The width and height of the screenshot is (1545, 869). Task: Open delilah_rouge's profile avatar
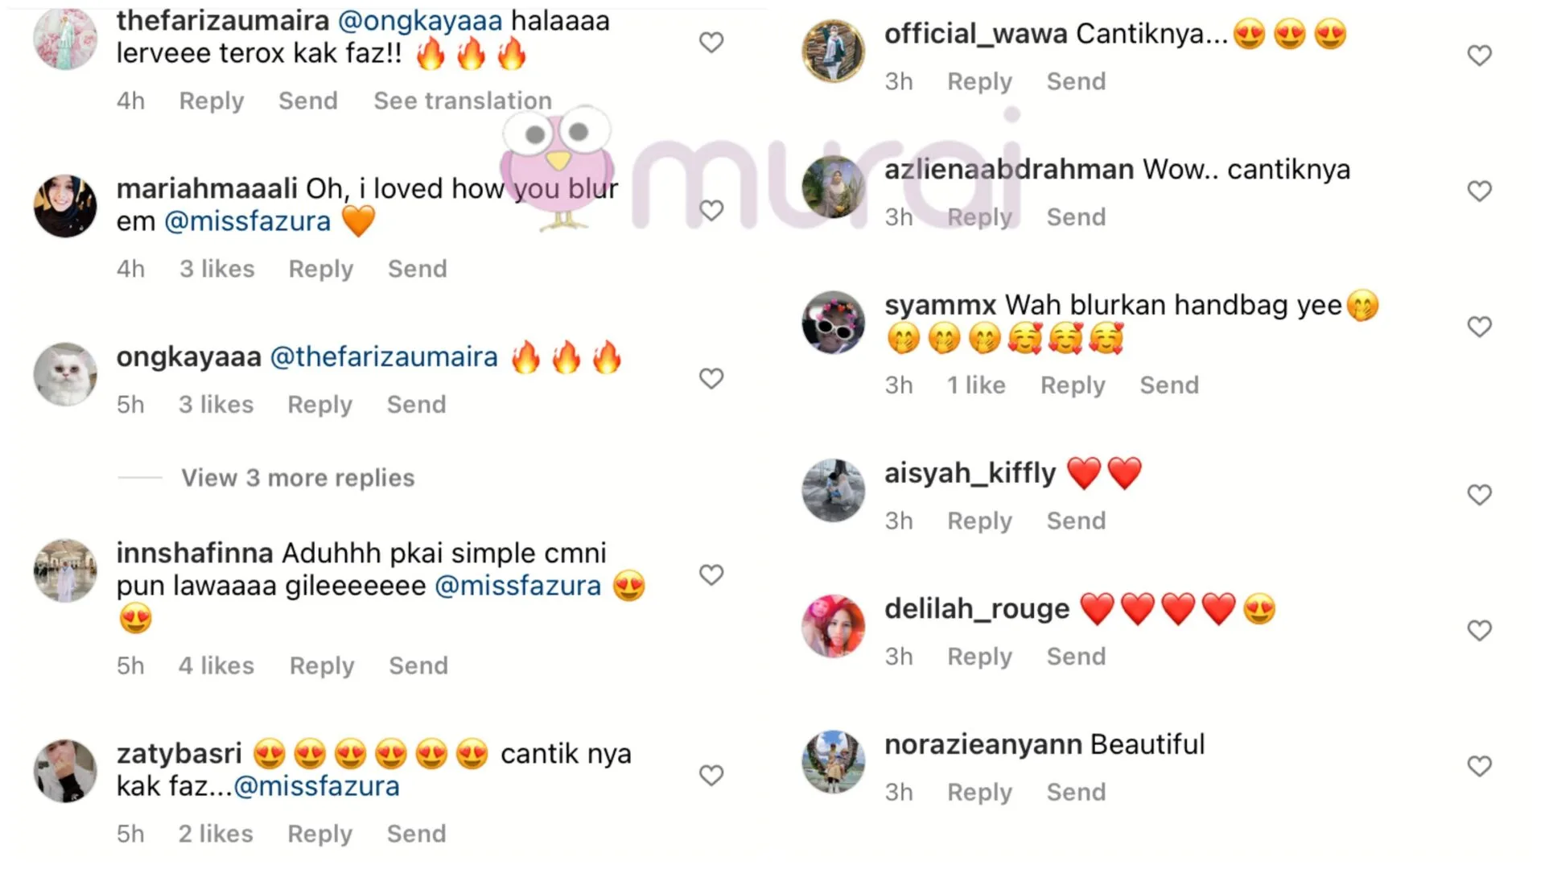click(x=834, y=626)
